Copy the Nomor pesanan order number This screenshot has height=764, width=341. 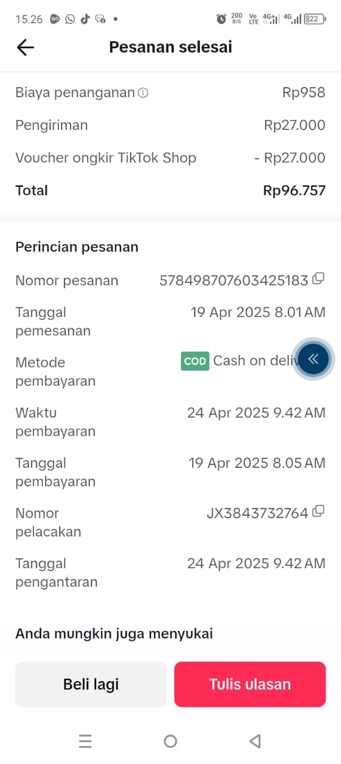[x=319, y=278]
